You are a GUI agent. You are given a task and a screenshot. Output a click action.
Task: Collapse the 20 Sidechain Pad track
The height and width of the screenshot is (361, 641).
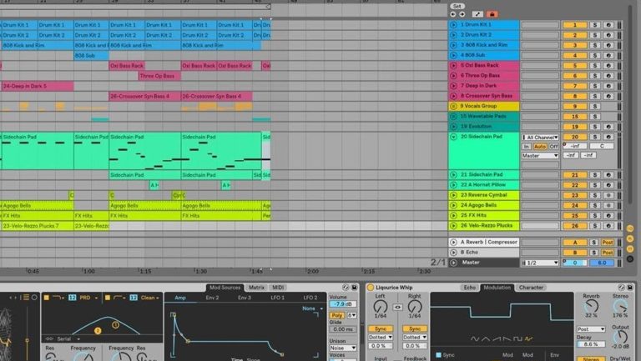pos(455,136)
